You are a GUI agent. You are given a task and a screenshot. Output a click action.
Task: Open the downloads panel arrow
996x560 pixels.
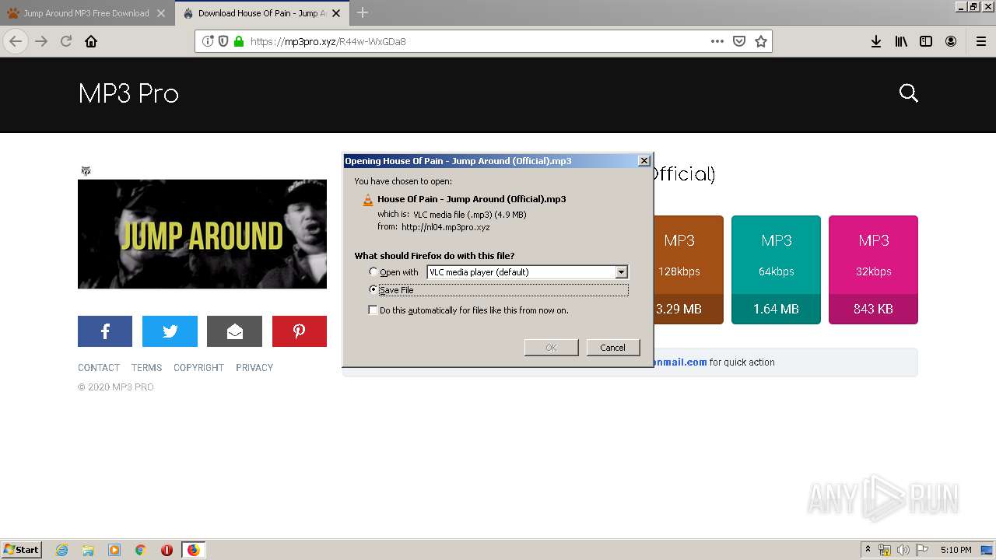tap(876, 41)
